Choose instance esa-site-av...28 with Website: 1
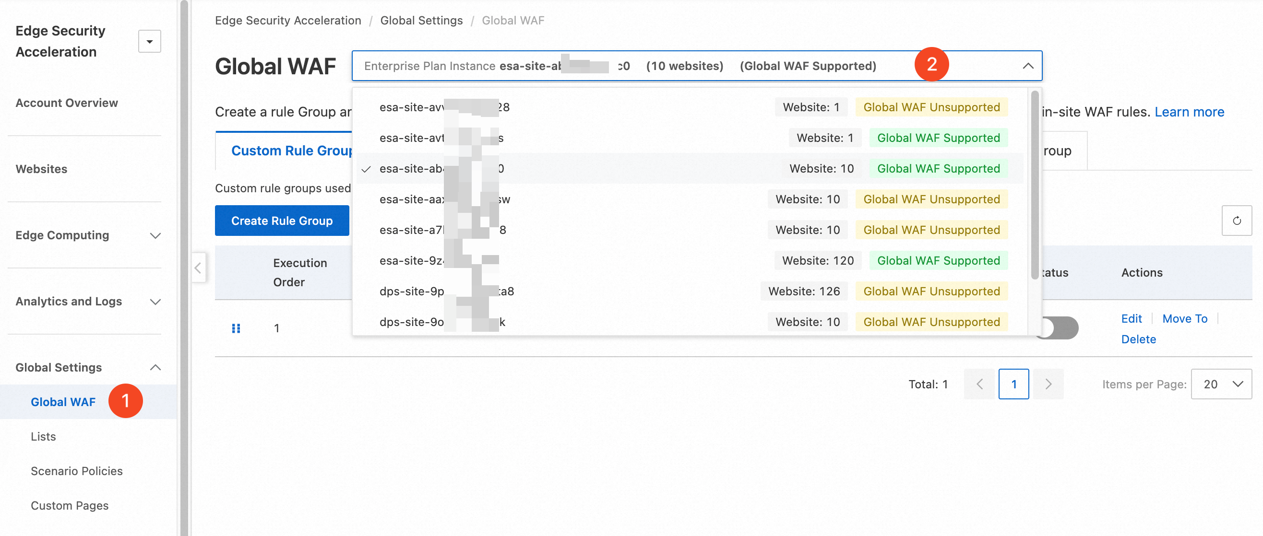 pyautogui.click(x=690, y=107)
